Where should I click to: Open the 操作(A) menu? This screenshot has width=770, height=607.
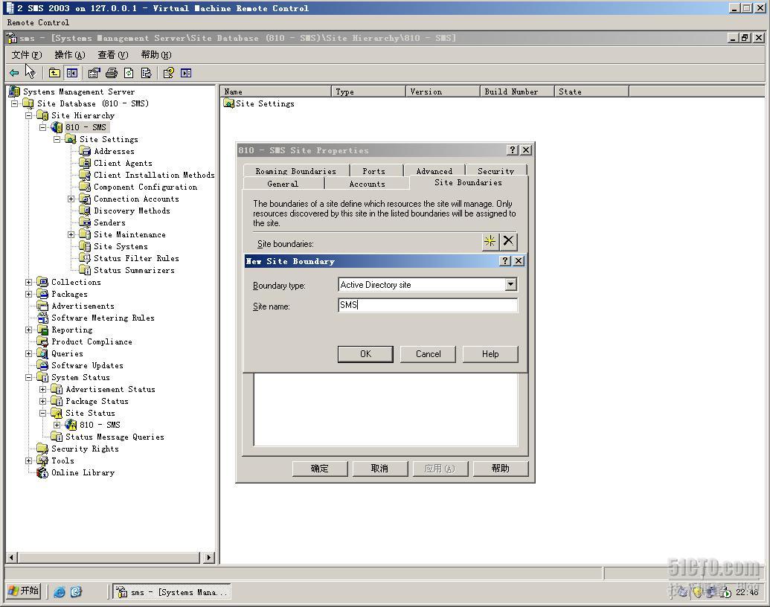tap(70, 54)
